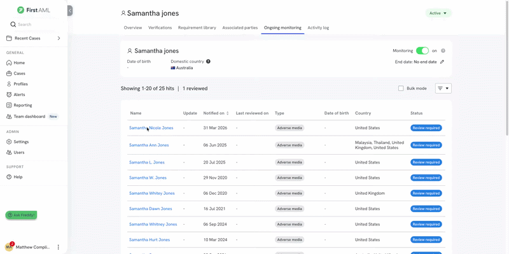Open the Samantha Whitney Jones hit

point(153,225)
